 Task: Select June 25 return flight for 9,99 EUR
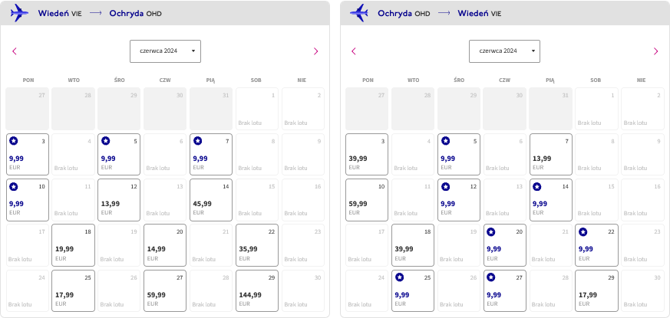[413, 290]
